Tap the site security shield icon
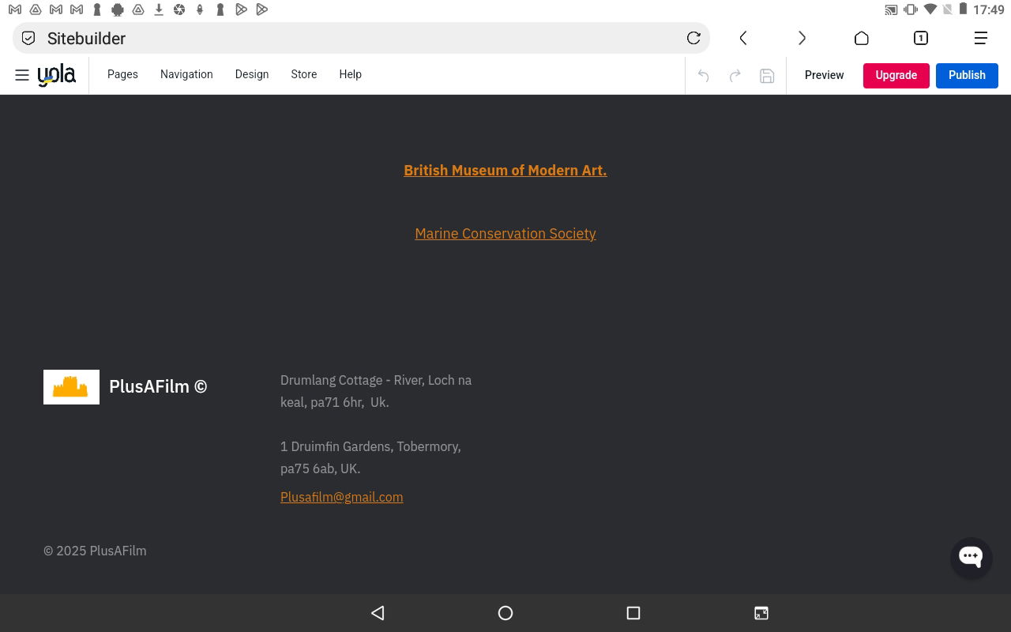Screen dimensions: 1011x632 (x=28, y=38)
